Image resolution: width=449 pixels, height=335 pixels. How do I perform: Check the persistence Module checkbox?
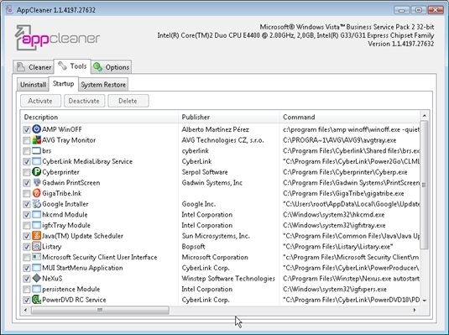point(27,290)
